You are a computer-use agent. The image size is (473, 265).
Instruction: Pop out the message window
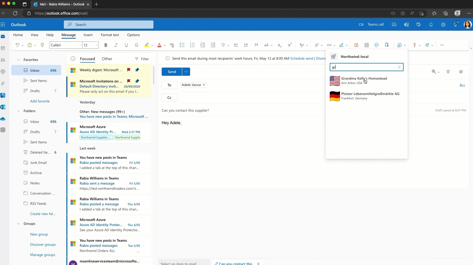[x=461, y=72]
